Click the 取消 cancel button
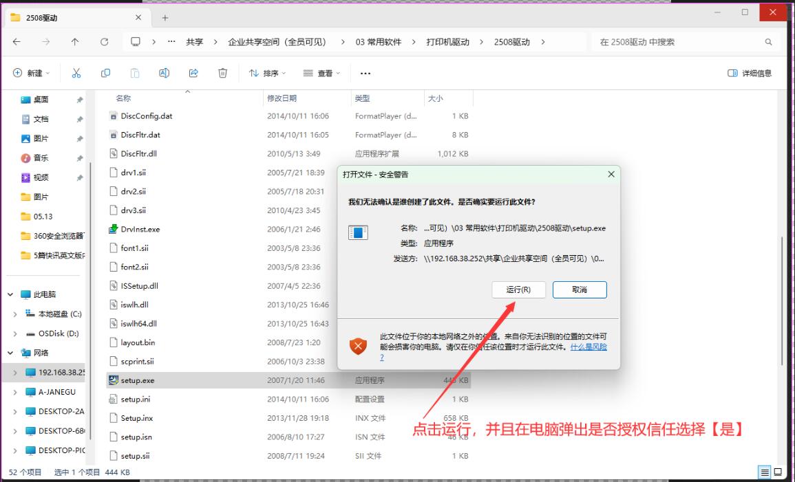The height and width of the screenshot is (482, 795). pos(579,289)
